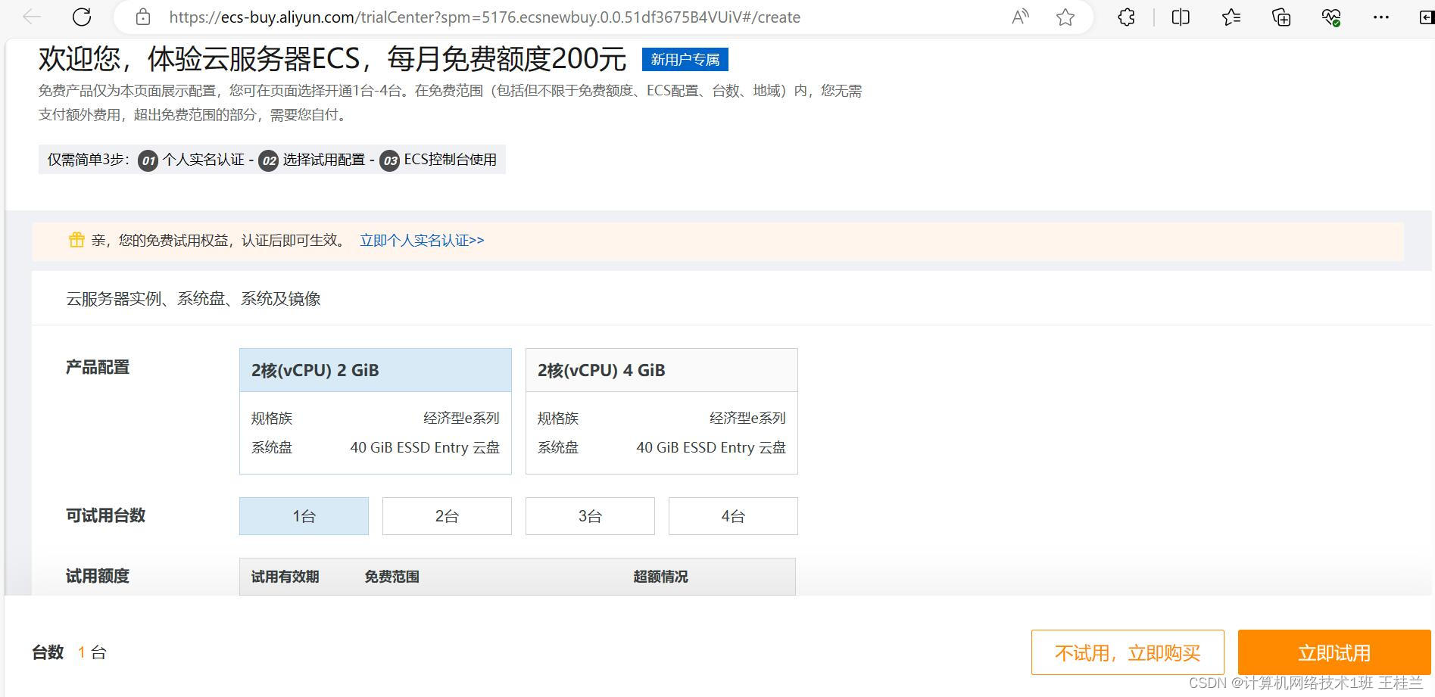Image resolution: width=1435 pixels, height=697 pixels.
Task: Choose 3台 trial quantity
Action: pos(590,516)
